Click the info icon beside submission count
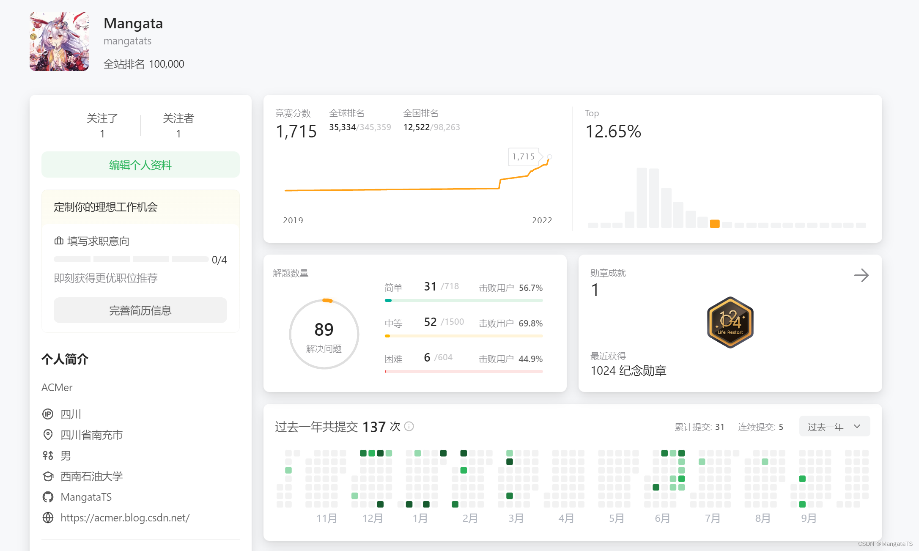 click(409, 426)
